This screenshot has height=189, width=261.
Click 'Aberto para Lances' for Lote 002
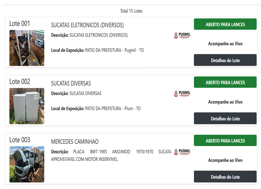tap(225, 83)
